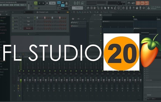Image resolution: width=161 pixels, height=102 pixels.
Task: Click the speech bubble icon in toolbar
Action: click(144, 8)
